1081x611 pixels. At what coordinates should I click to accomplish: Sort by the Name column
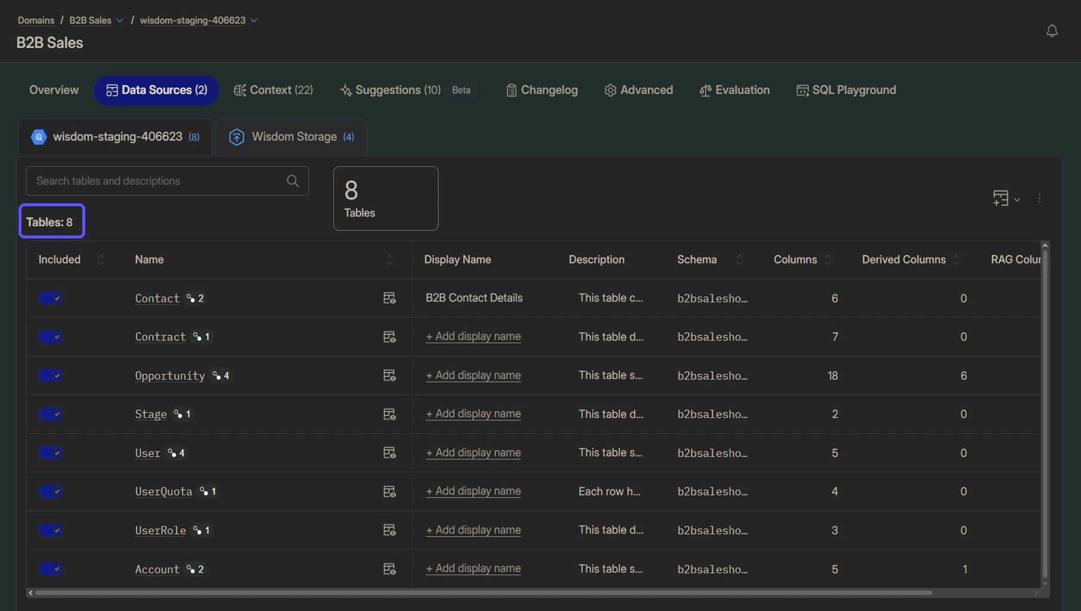(x=389, y=259)
